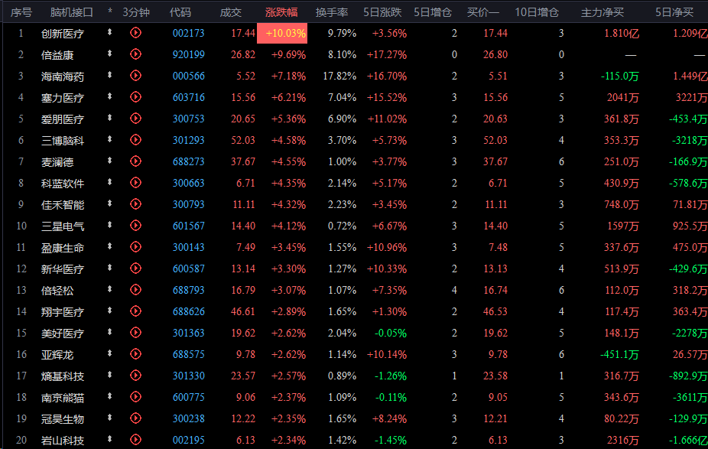Toggle the marker arrow next to 新华医疗

coord(109,268)
